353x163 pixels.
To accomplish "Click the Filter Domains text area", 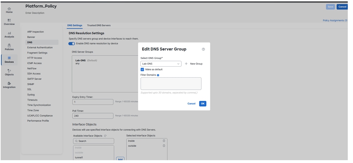I will tap(171, 84).
